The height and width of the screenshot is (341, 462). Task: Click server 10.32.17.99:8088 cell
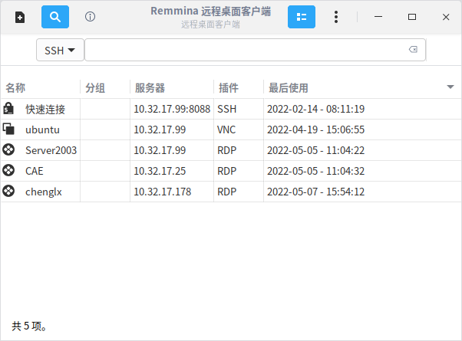(172, 109)
